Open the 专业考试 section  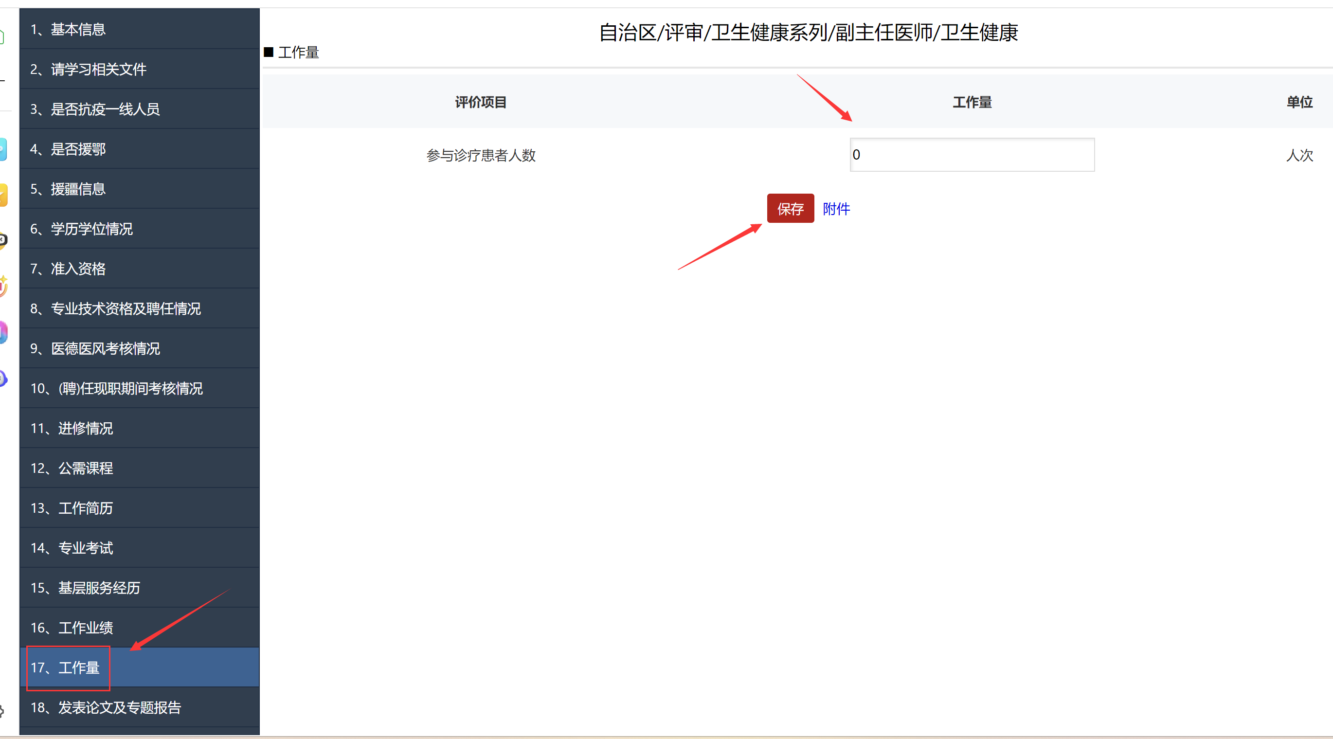(x=139, y=547)
